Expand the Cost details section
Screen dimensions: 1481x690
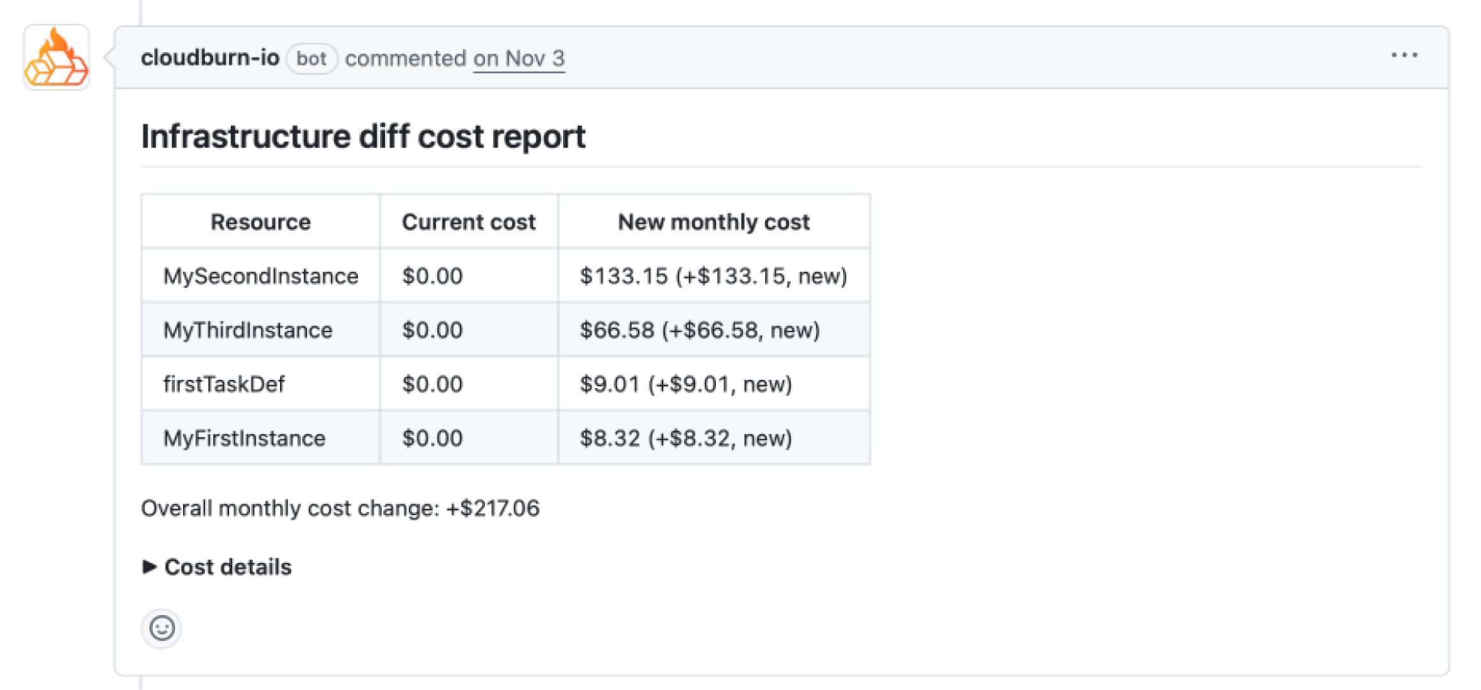tap(227, 566)
